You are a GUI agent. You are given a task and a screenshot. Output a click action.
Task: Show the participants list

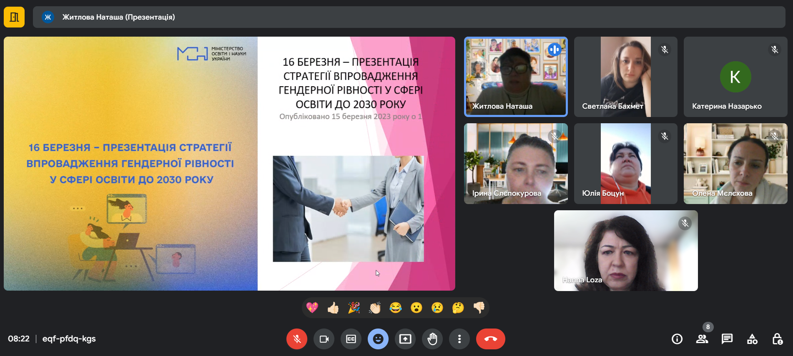pos(702,339)
